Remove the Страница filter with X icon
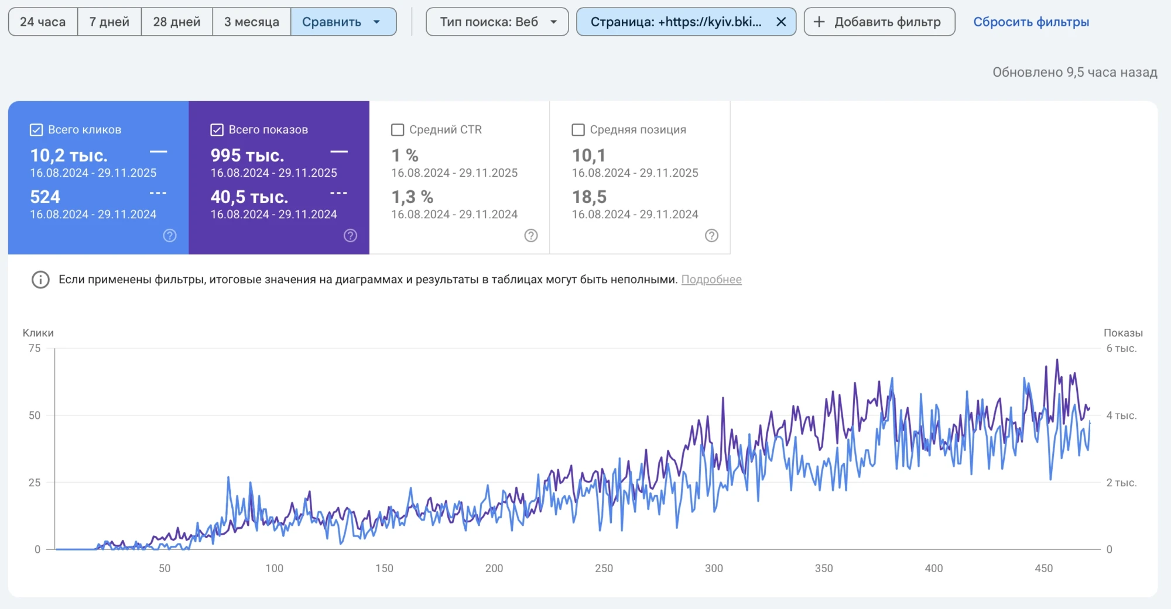Screen dimensions: 1171x609 [780, 22]
